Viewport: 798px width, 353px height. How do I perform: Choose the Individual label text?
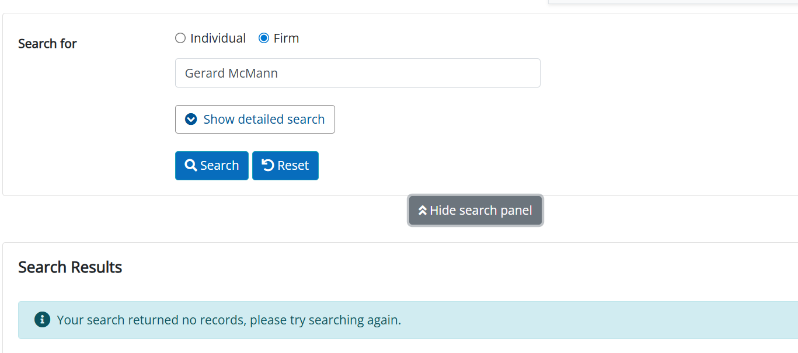(x=218, y=38)
